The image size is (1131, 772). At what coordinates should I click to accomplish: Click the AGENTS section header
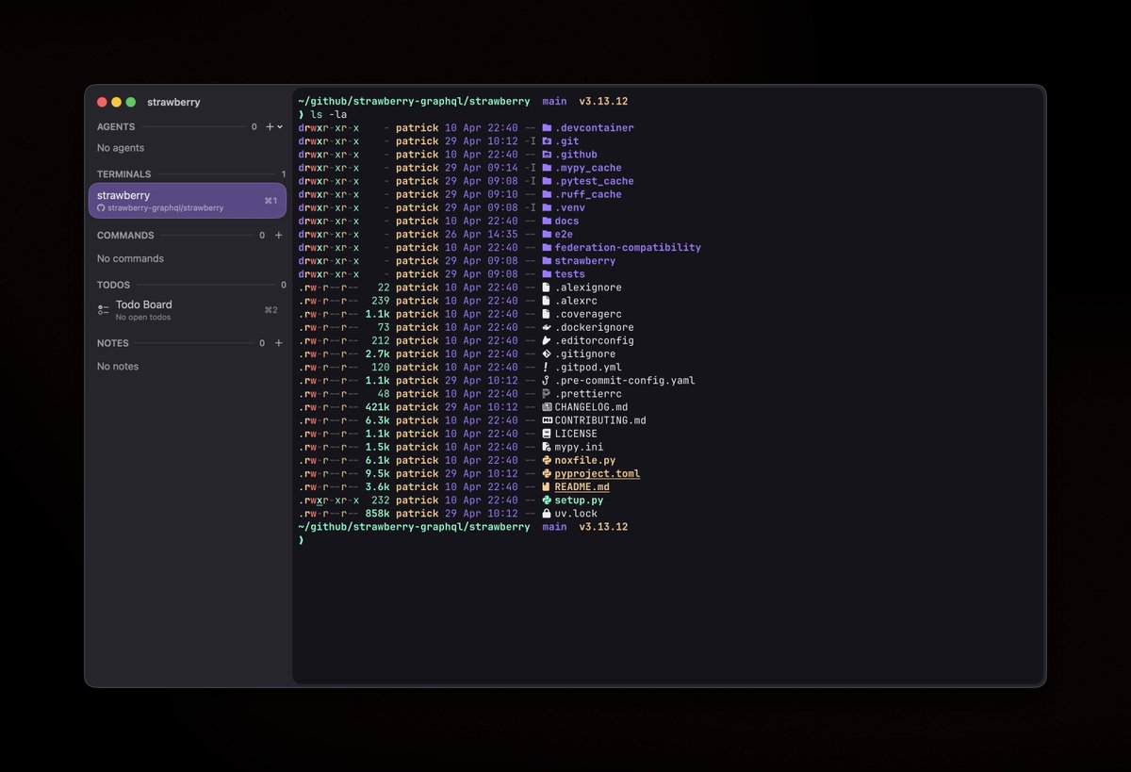pos(116,126)
